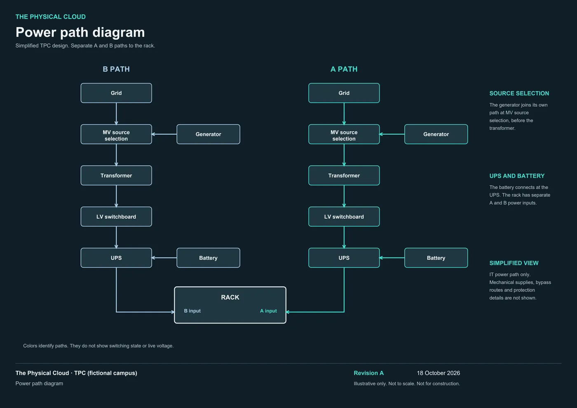Click the Grid box in the A path

click(x=344, y=93)
